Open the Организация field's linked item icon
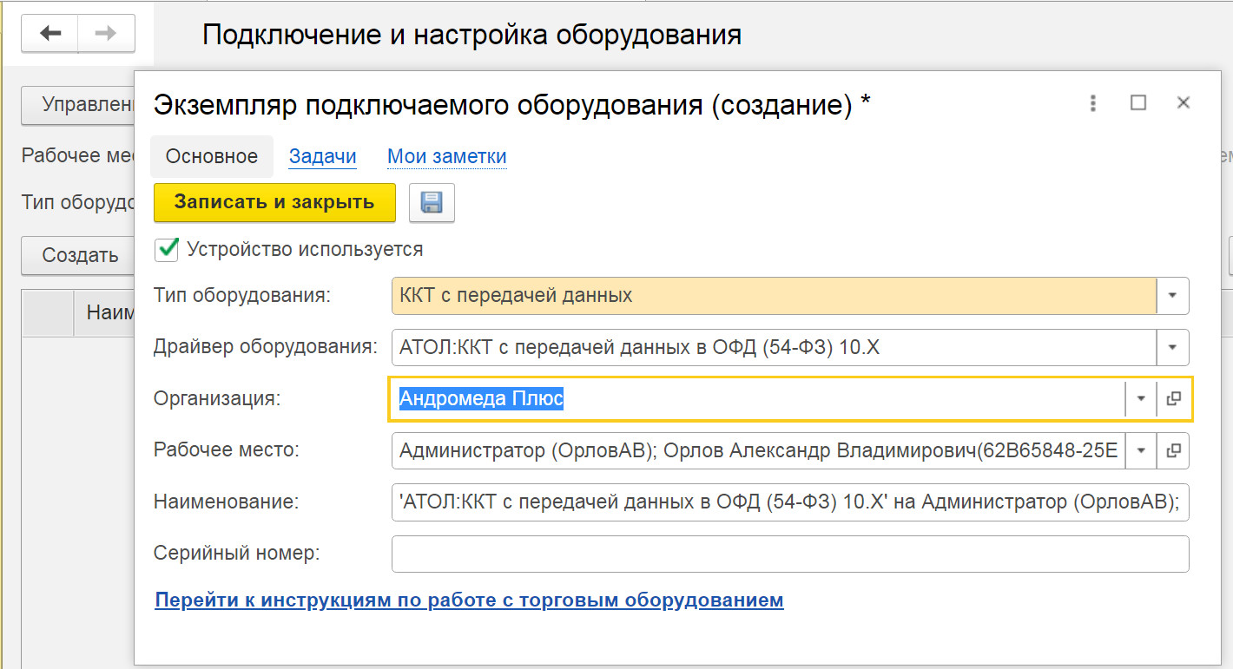 [1173, 399]
